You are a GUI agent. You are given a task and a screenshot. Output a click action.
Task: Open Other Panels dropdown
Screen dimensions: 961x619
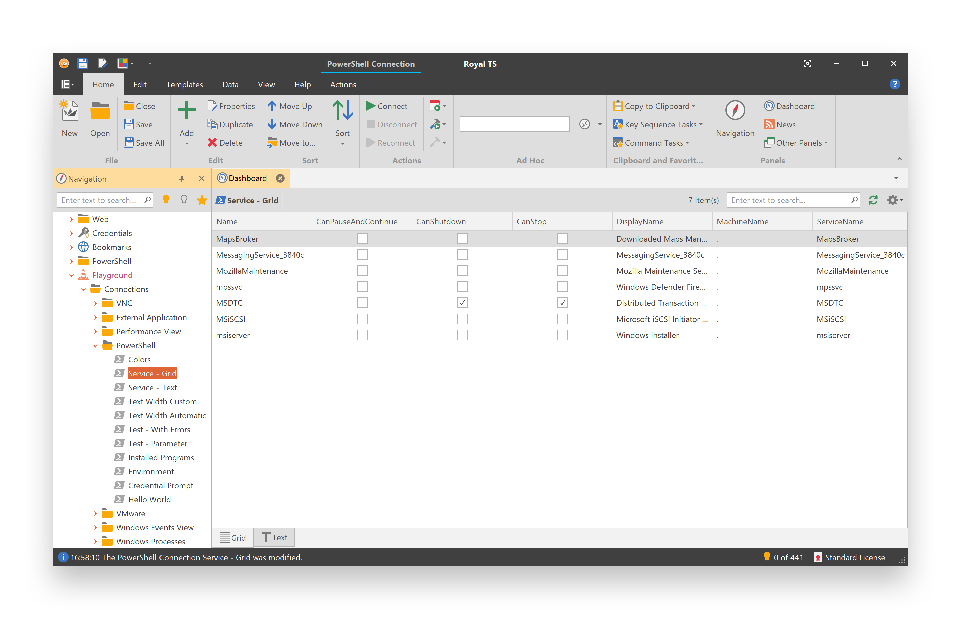coord(796,143)
